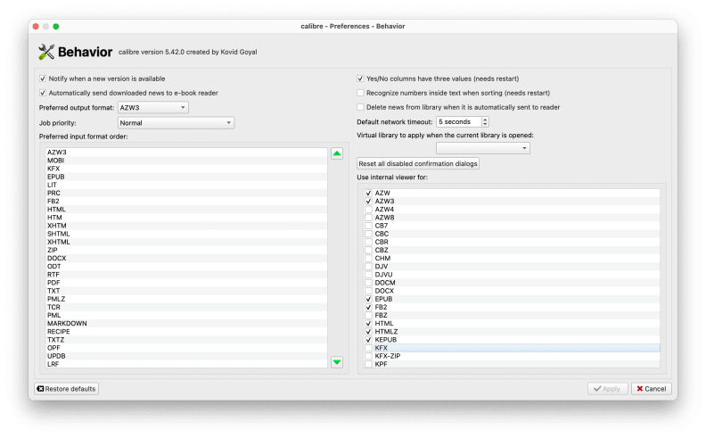Open Virtual library to apply dropdown

click(482, 148)
